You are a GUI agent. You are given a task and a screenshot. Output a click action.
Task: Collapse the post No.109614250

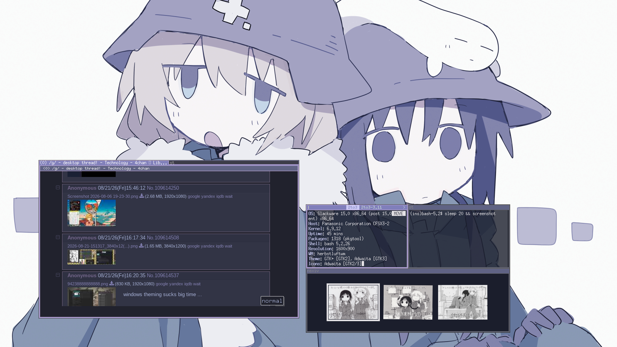[58, 188]
